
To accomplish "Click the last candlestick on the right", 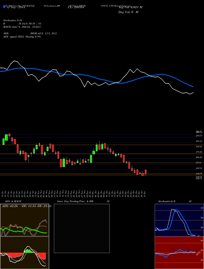I will pos(146,172).
